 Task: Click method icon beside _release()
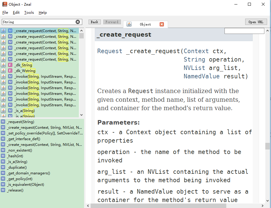point(3,190)
